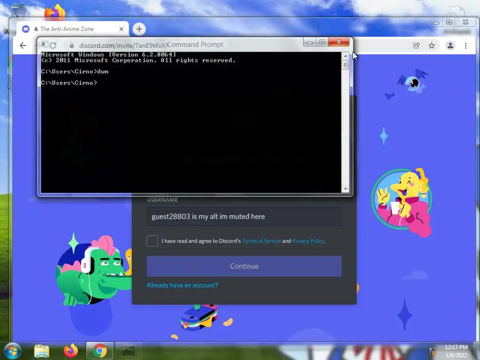Viewport: 480px width, 360px height.
Task: Minimize the Command Prompt window
Action: 309,42
